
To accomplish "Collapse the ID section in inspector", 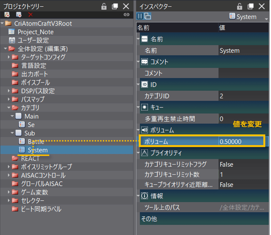I will point(138,85).
